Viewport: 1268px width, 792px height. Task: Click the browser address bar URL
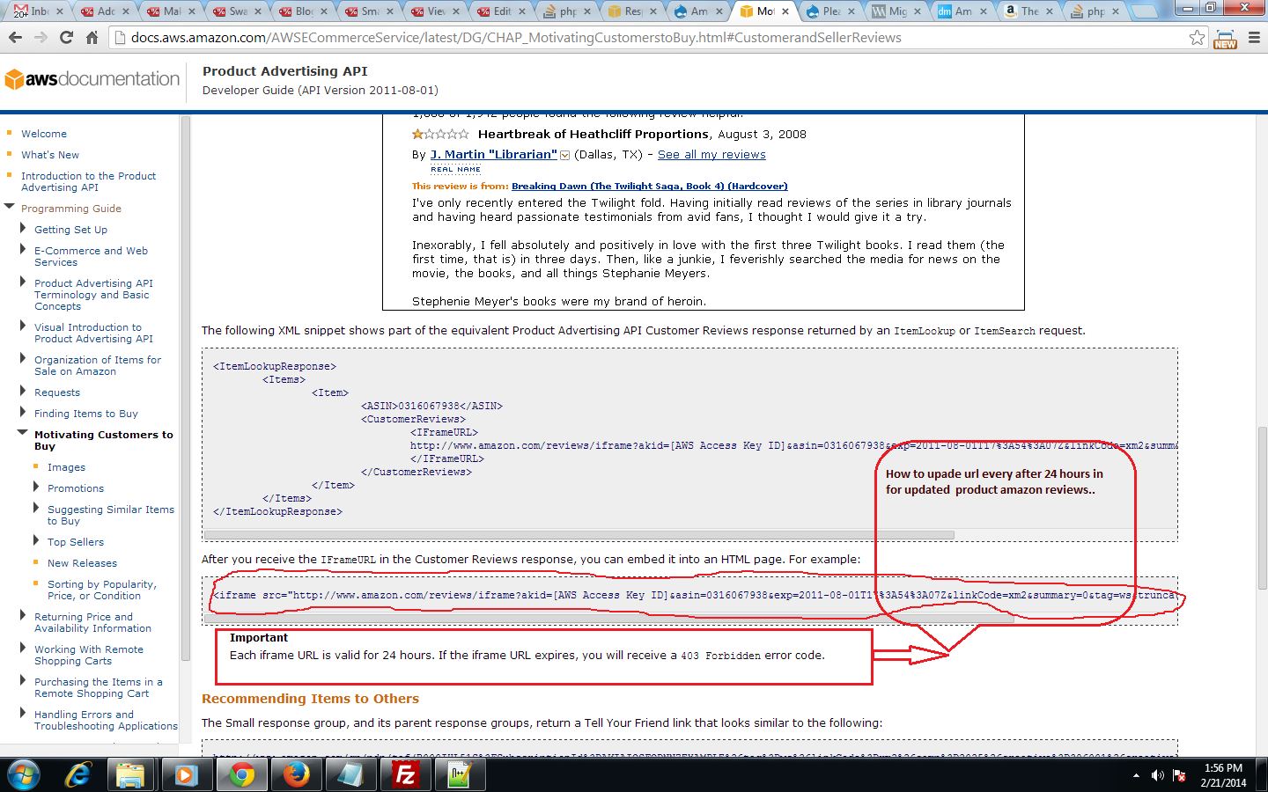coord(516,38)
